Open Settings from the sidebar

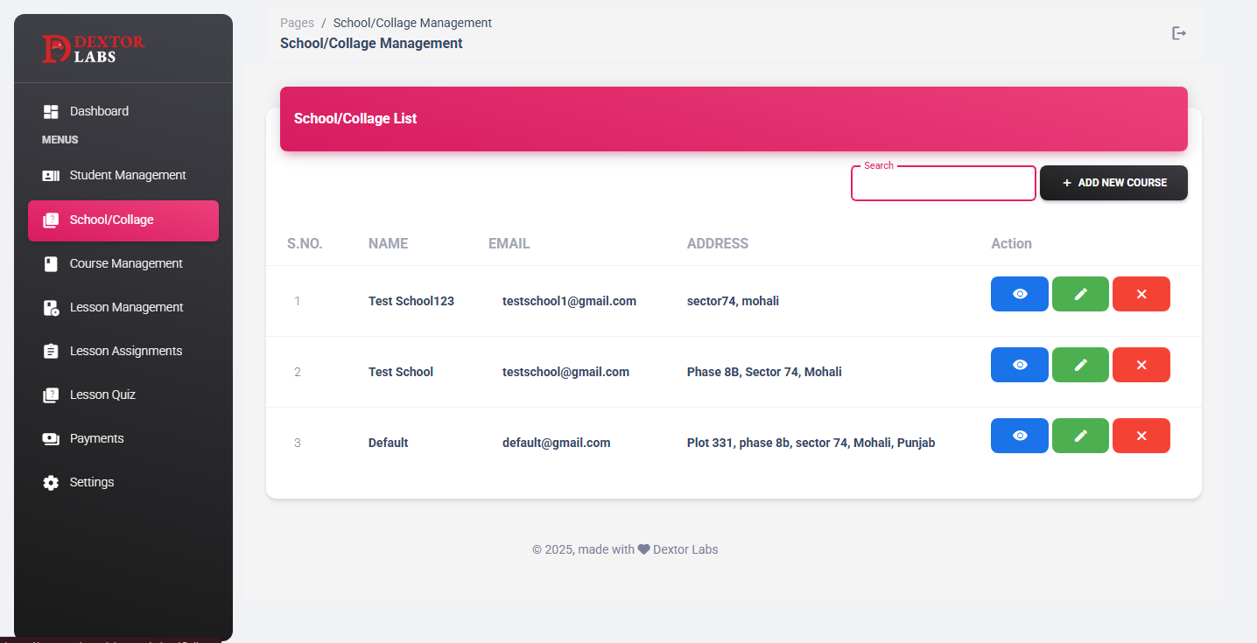[91, 482]
